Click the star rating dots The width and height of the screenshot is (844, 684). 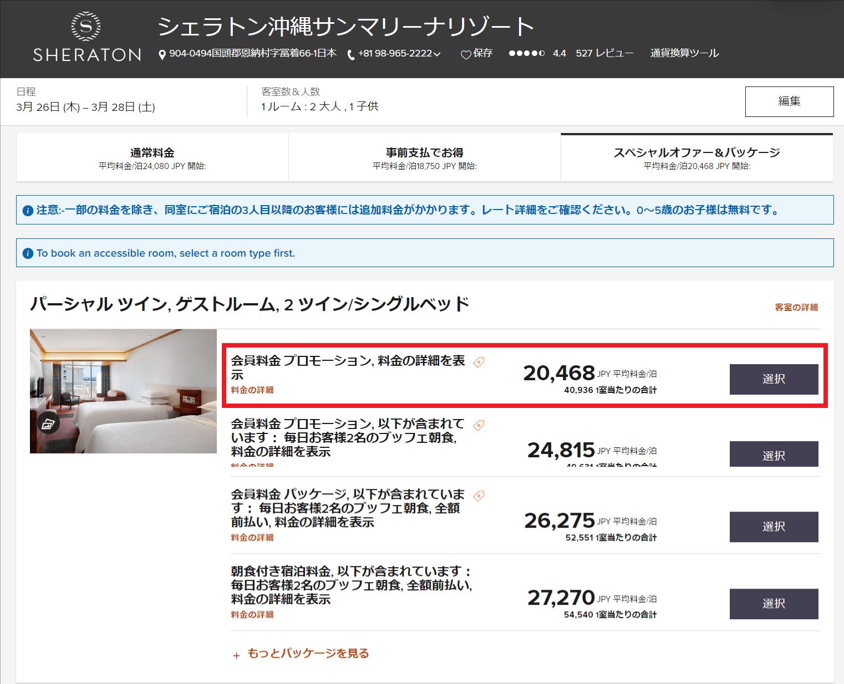(x=526, y=53)
